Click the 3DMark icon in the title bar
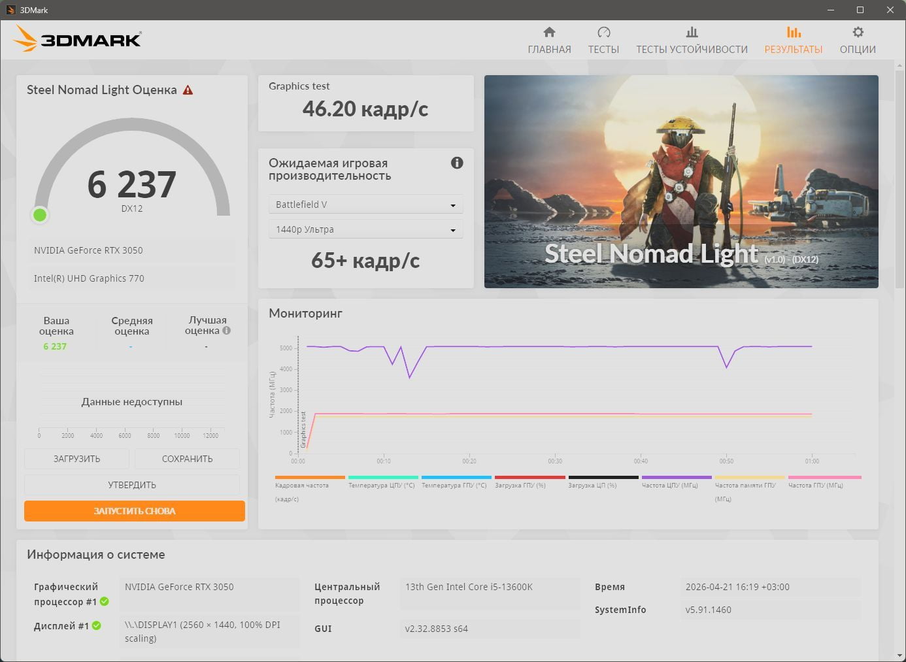 coord(10,10)
